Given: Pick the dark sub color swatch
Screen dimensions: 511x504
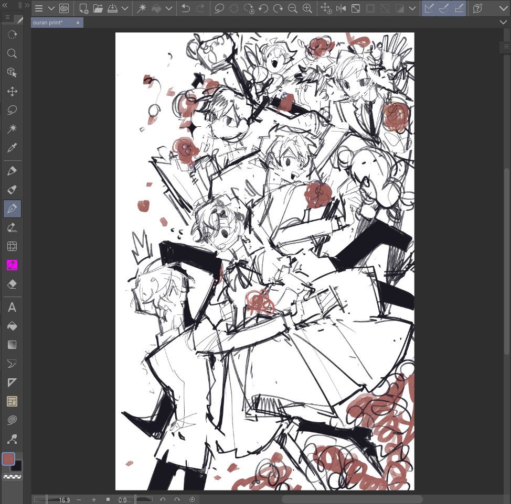Looking at the screenshot, I should coord(17,467).
